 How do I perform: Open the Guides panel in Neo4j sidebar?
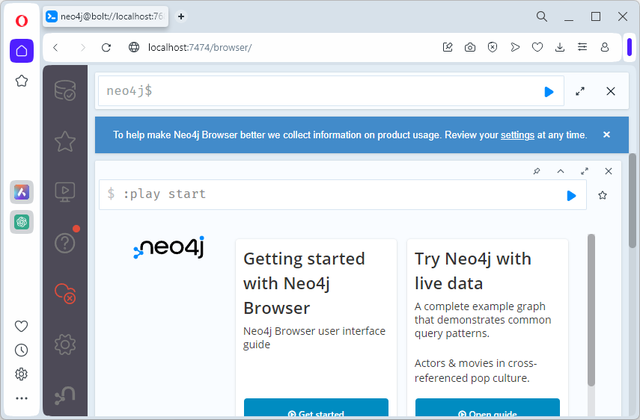(x=65, y=192)
